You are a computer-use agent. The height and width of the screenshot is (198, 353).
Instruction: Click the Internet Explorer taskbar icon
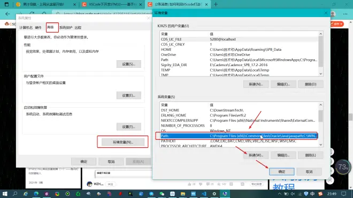(x=26, y=194)
